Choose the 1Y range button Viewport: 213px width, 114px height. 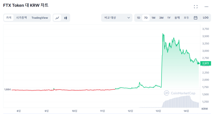coord(169,18)
